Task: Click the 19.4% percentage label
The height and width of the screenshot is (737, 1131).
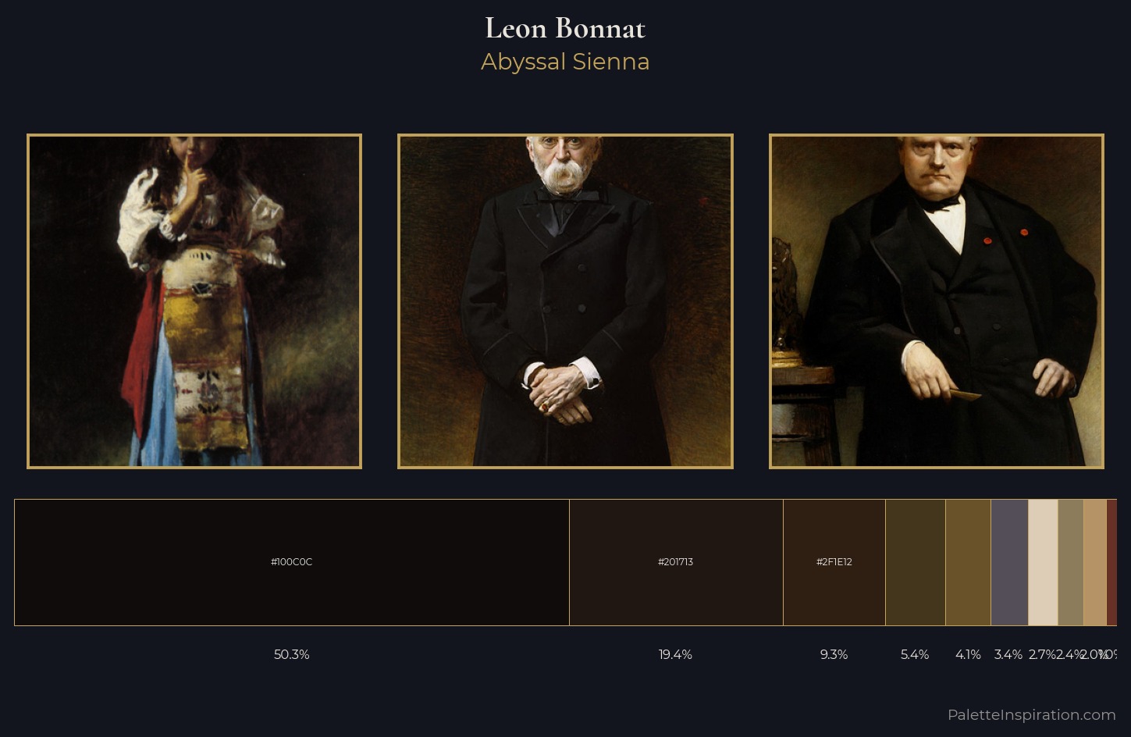Action: tap(676, 654)
